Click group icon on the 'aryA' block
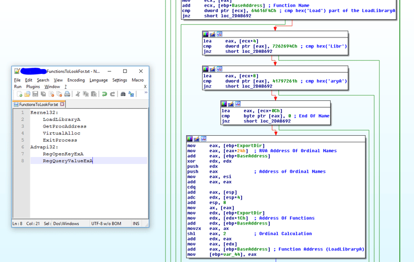 tap(219, 69)
